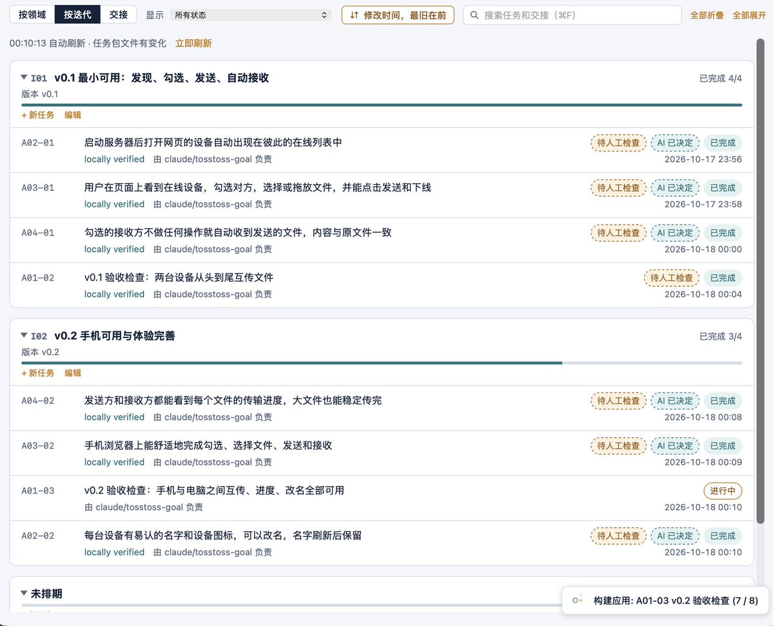Click the 已完成 3/4 counter
Image resolution: width=773 pixels, height=626 pixels.
[720, 336]
